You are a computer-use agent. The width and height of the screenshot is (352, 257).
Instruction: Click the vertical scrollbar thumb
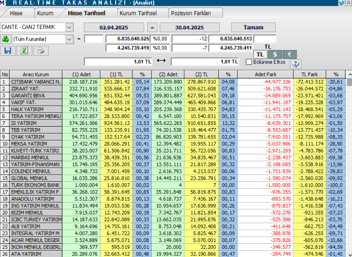tap(349, 82)
